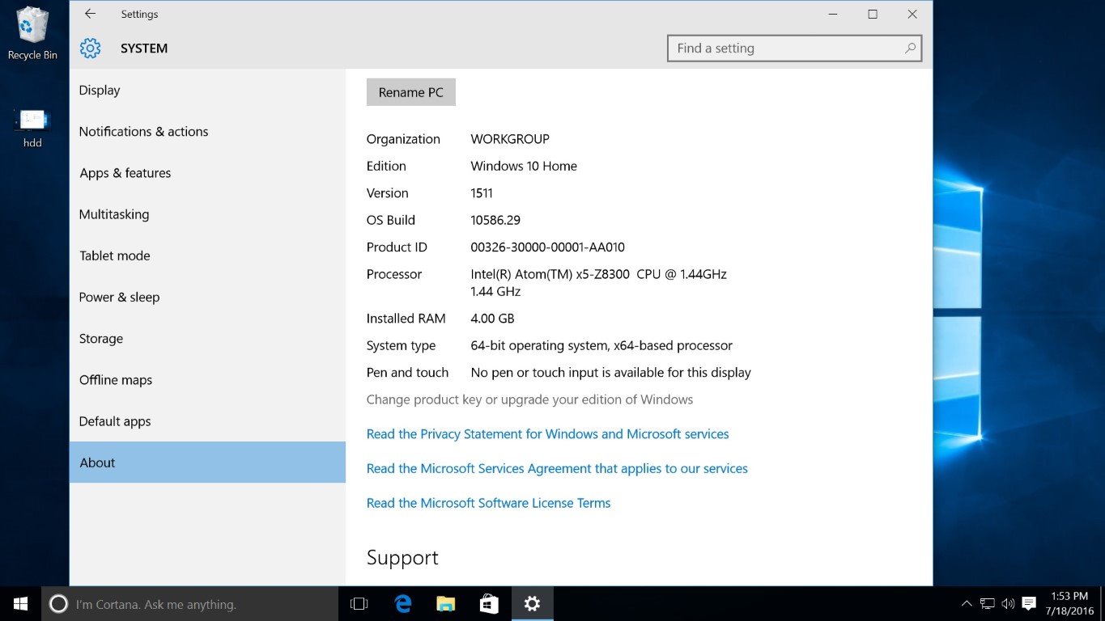
Task: Click the SYSTEM gear icon
Action: [90, 49]
